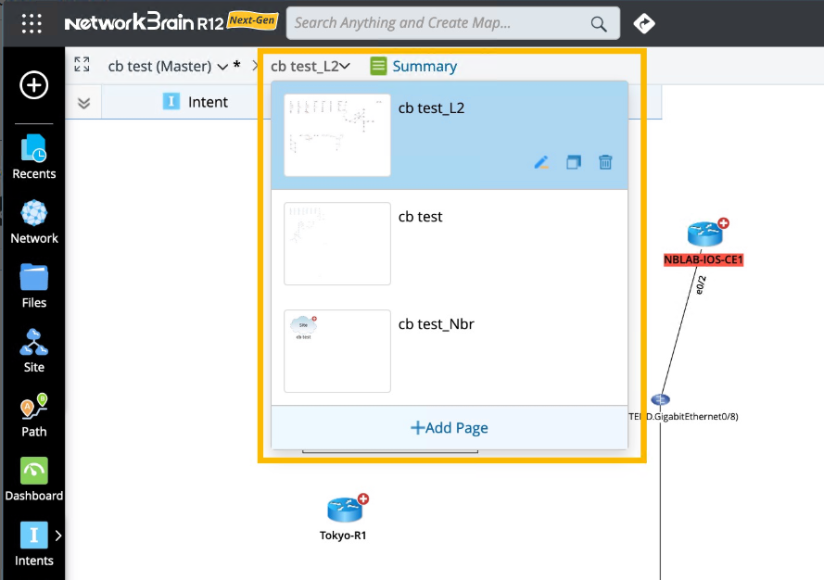Duplicate the cb test_L2 page

(574, 162)
